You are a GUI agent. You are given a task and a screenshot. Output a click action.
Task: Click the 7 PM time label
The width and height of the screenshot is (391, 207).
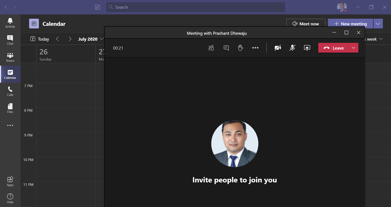28,86
